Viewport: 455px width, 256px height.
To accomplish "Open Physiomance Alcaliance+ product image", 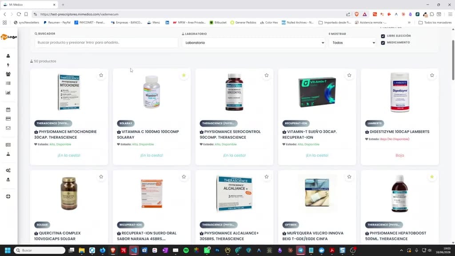I will pos(234,194).
